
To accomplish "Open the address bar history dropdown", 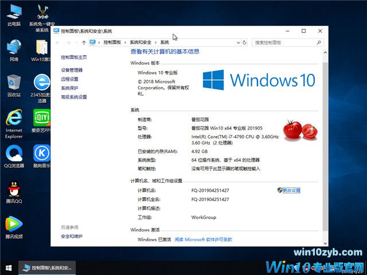I will [x=238, y=42].
